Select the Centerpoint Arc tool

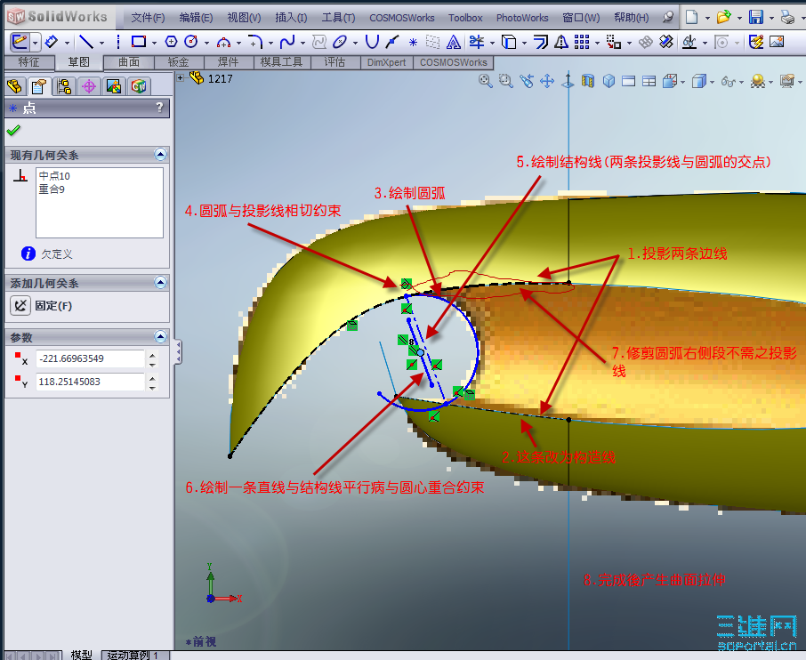[223, 42]
